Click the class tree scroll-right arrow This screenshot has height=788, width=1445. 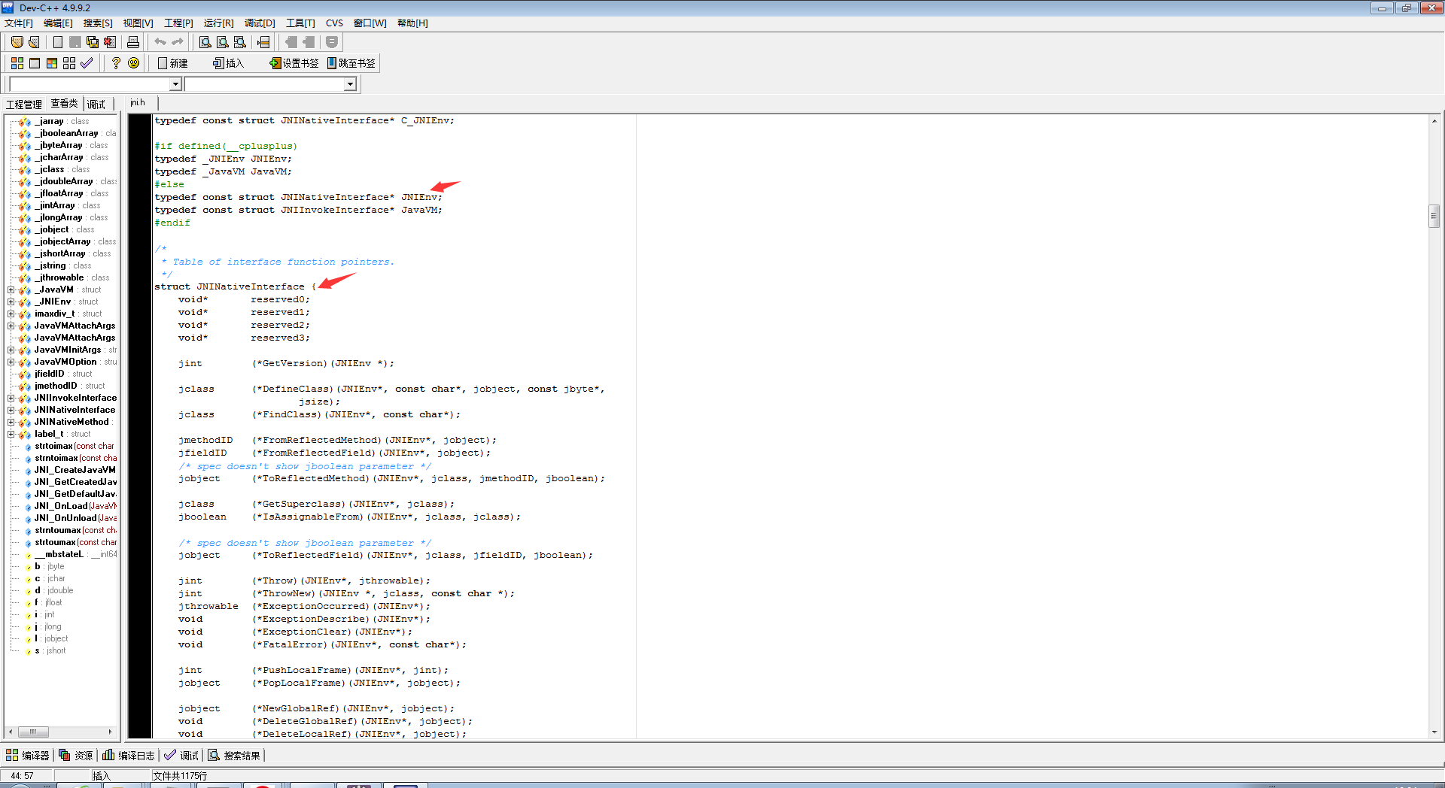point(111,732)
